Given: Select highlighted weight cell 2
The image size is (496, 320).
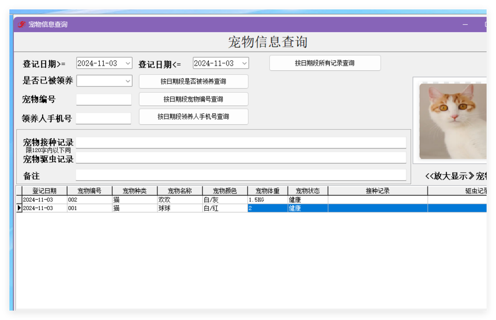Looking at the screenshot, I should (x=268, y=208).
